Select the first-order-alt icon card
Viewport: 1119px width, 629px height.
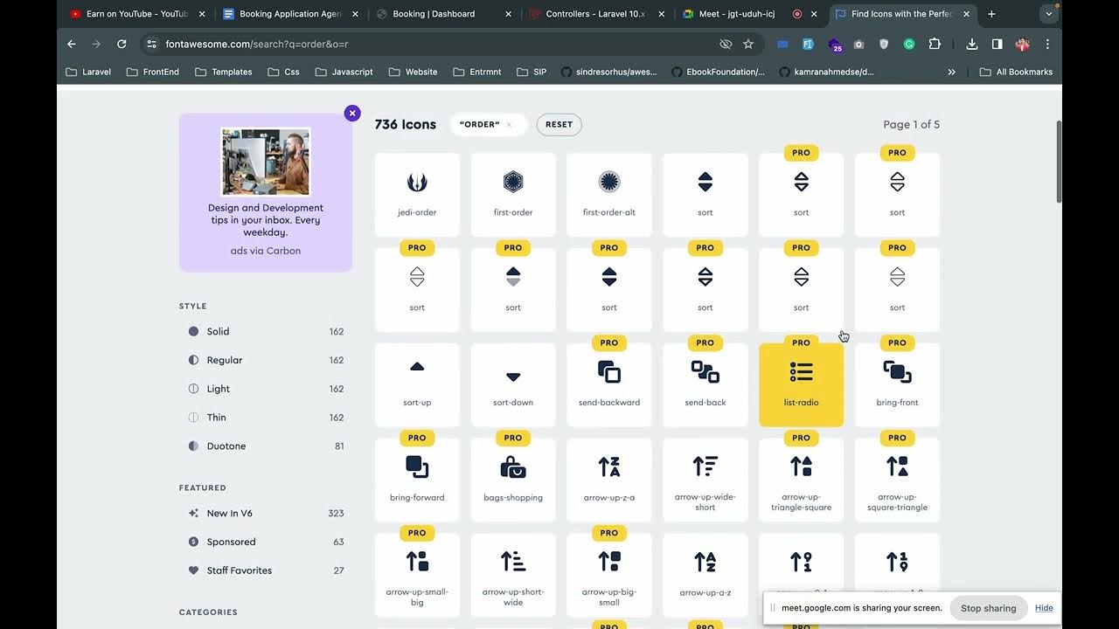tap(609, 194)
